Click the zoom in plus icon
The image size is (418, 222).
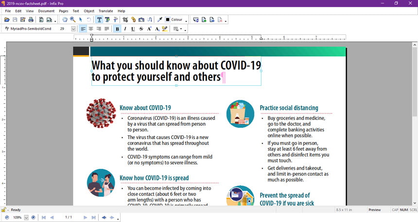(x=34, y=218)
